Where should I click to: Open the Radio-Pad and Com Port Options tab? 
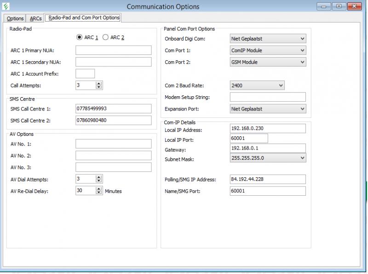click(x=84, y=18)
